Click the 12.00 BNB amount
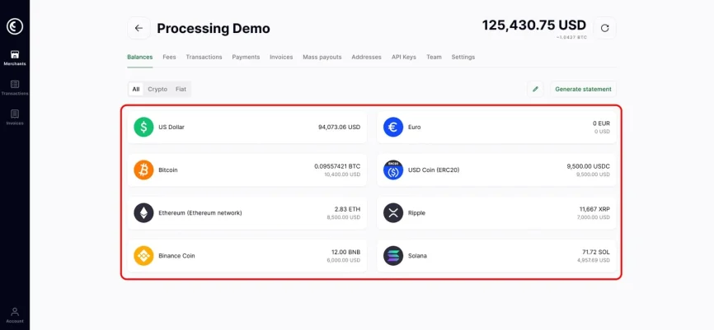The height and width of the screenshot is (330, 714). (x=346, y=253)
